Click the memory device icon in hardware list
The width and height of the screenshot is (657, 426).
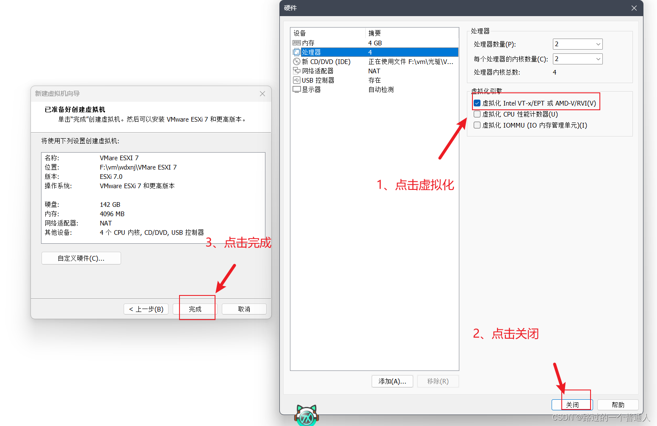(x=297, y=43)
